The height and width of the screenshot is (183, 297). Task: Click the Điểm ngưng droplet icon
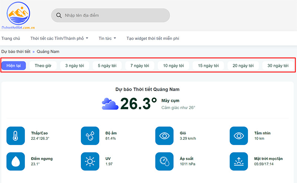tap(16, 161)
